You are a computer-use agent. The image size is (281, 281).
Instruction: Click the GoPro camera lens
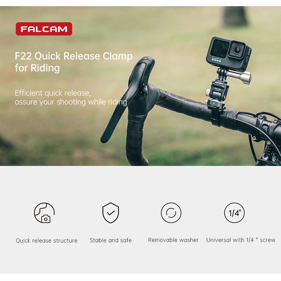(x=237, y=49)
